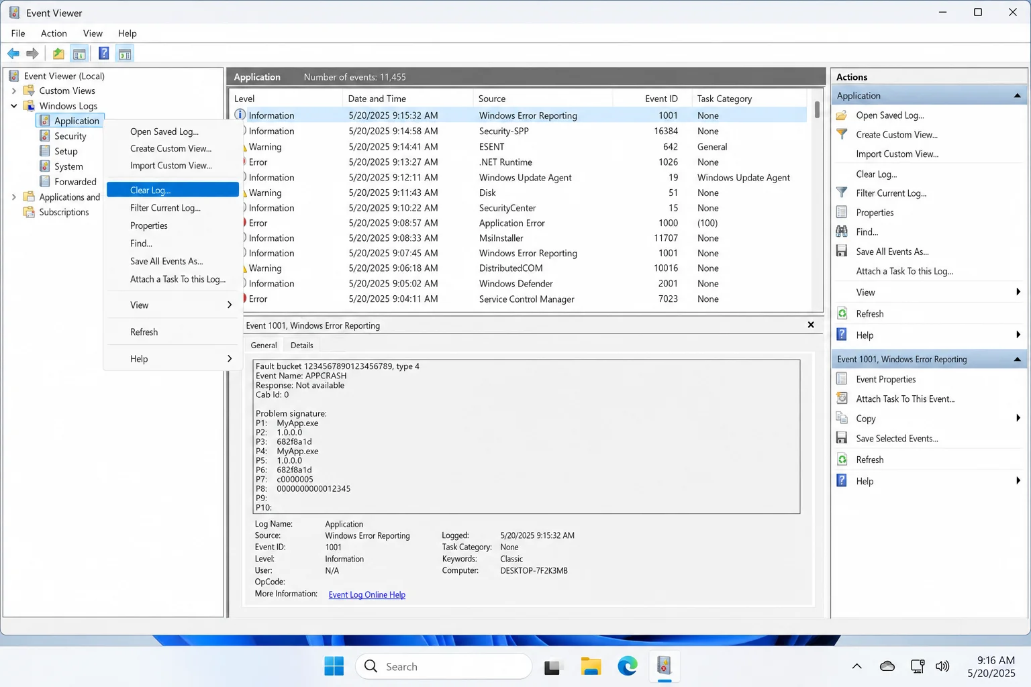Image resolution: width=1031 pixels, height=687 pixels.
Task: Click the Create Custom View funnel icon
Action: pos(842,134)
